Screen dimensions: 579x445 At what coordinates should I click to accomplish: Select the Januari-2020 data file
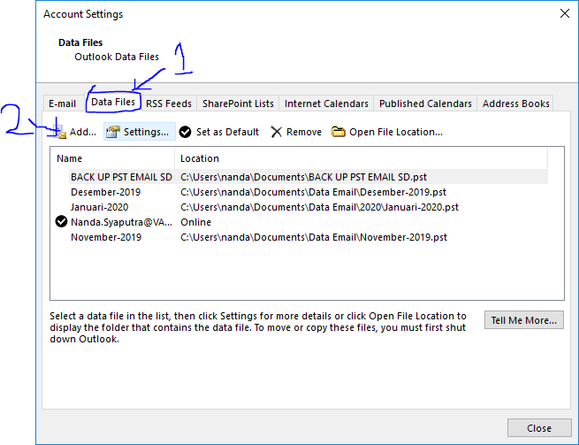pyautogui.click(x=100, y=207)
